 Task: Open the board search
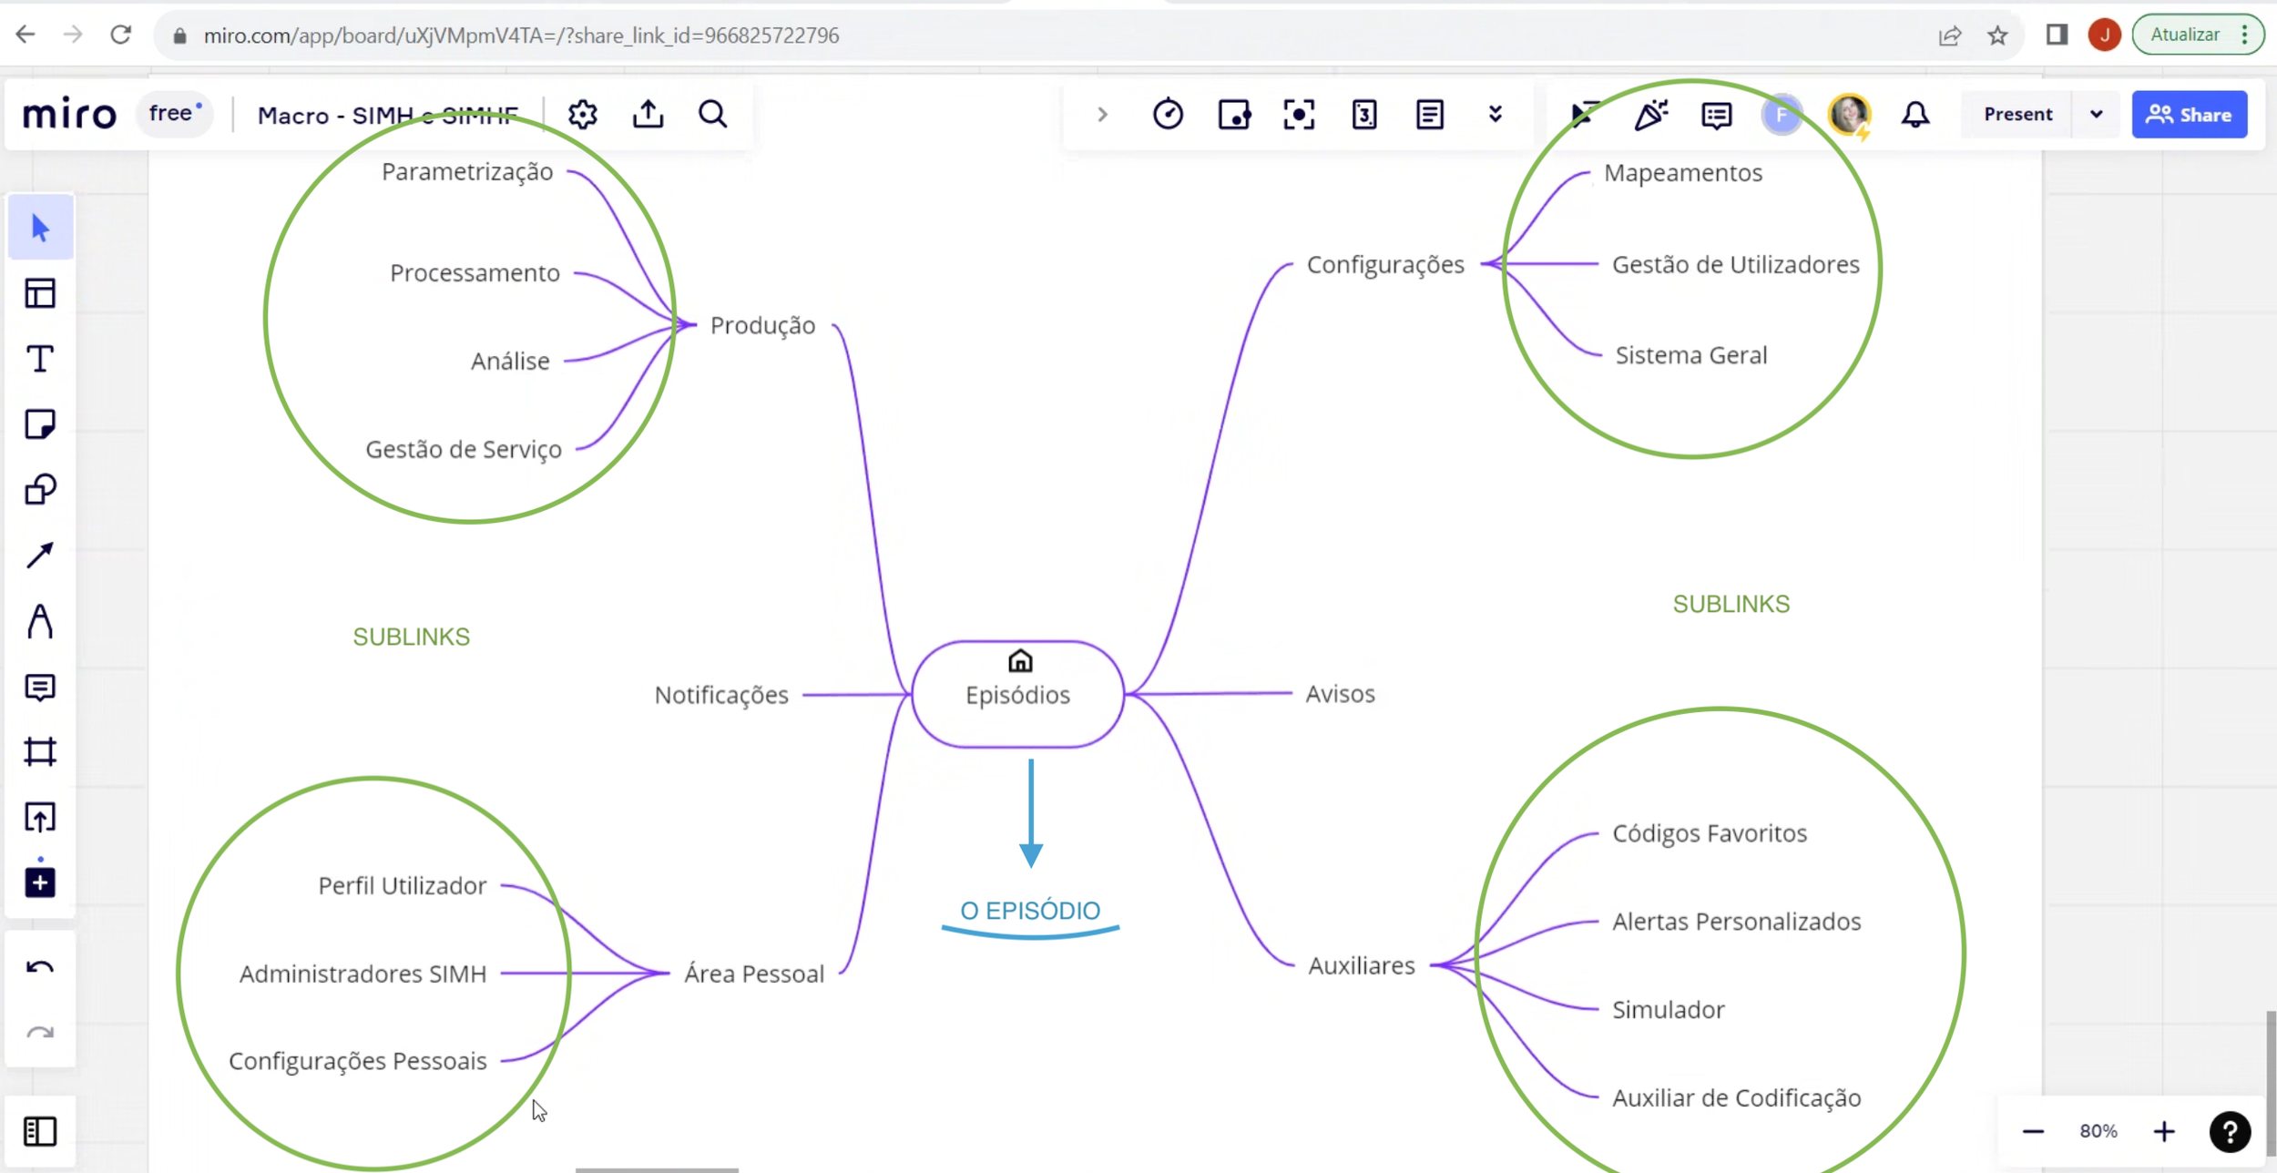[x=713, y=115]
